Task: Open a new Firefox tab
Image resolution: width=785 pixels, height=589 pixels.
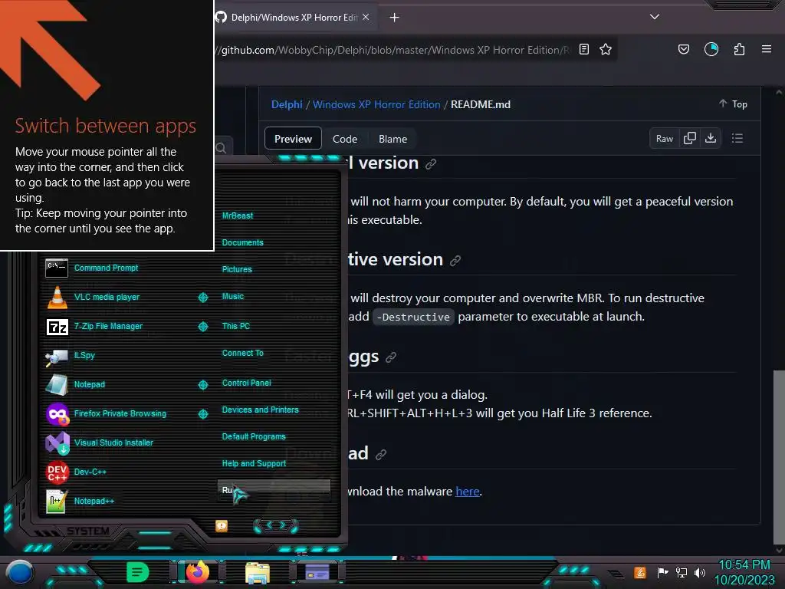Action: point(395,18)
